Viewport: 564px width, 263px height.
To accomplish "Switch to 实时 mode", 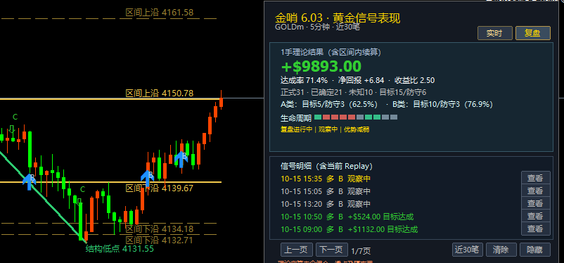I will point(494,33).
